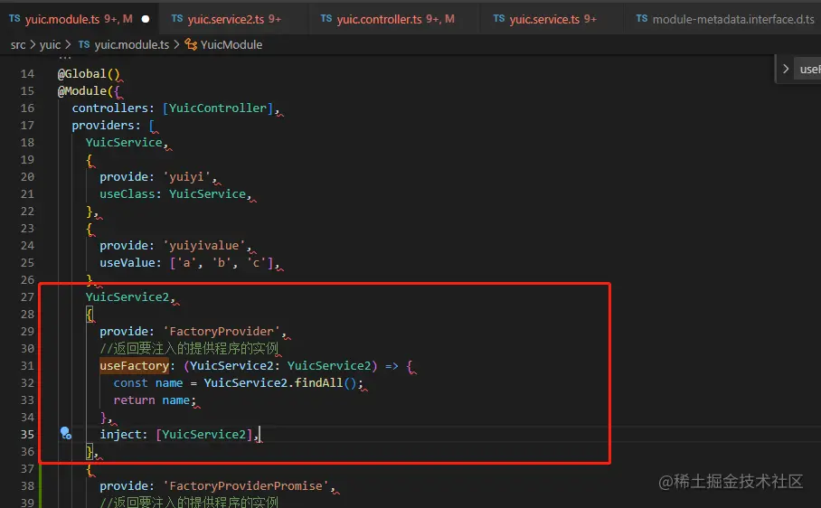This screenshot has width=821, height=508.
Task: Click the find widget search field
Action: pyautogui.click(x=809, y=69)
